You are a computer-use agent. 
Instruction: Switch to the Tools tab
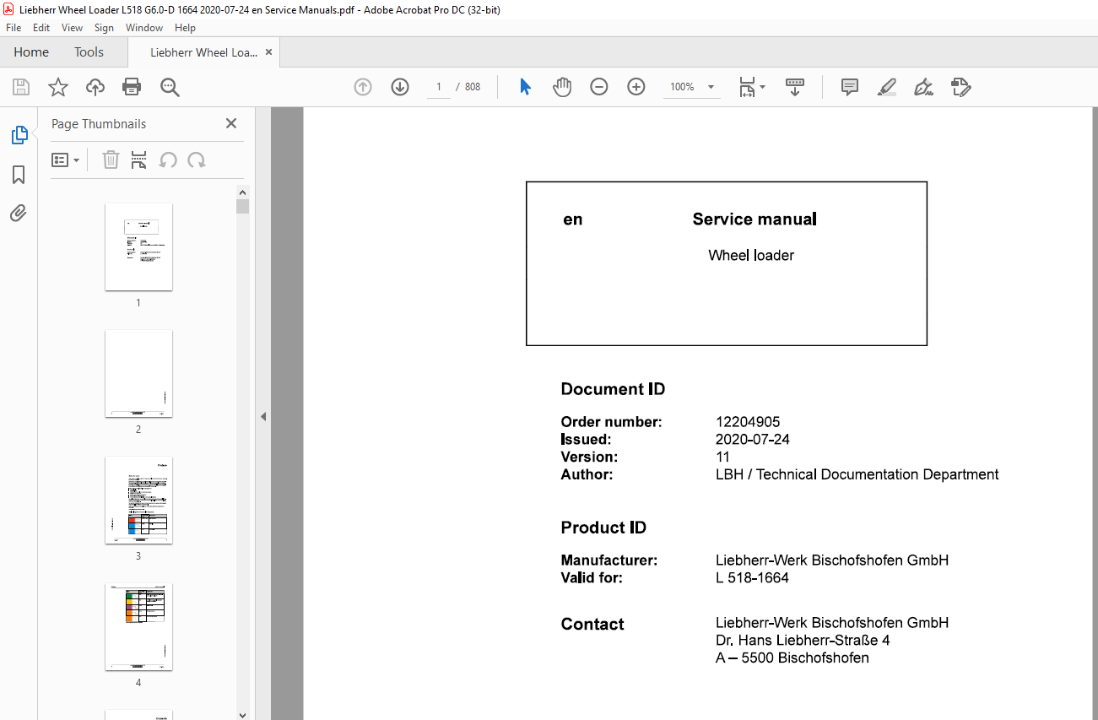click(x=89, y=52)
